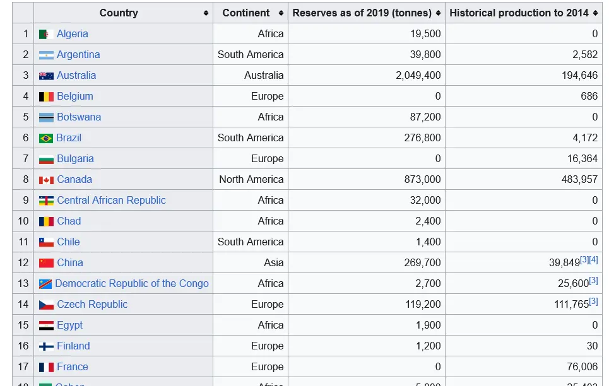Follow the France country link
The image size is (609, 386).
point(72,366)
